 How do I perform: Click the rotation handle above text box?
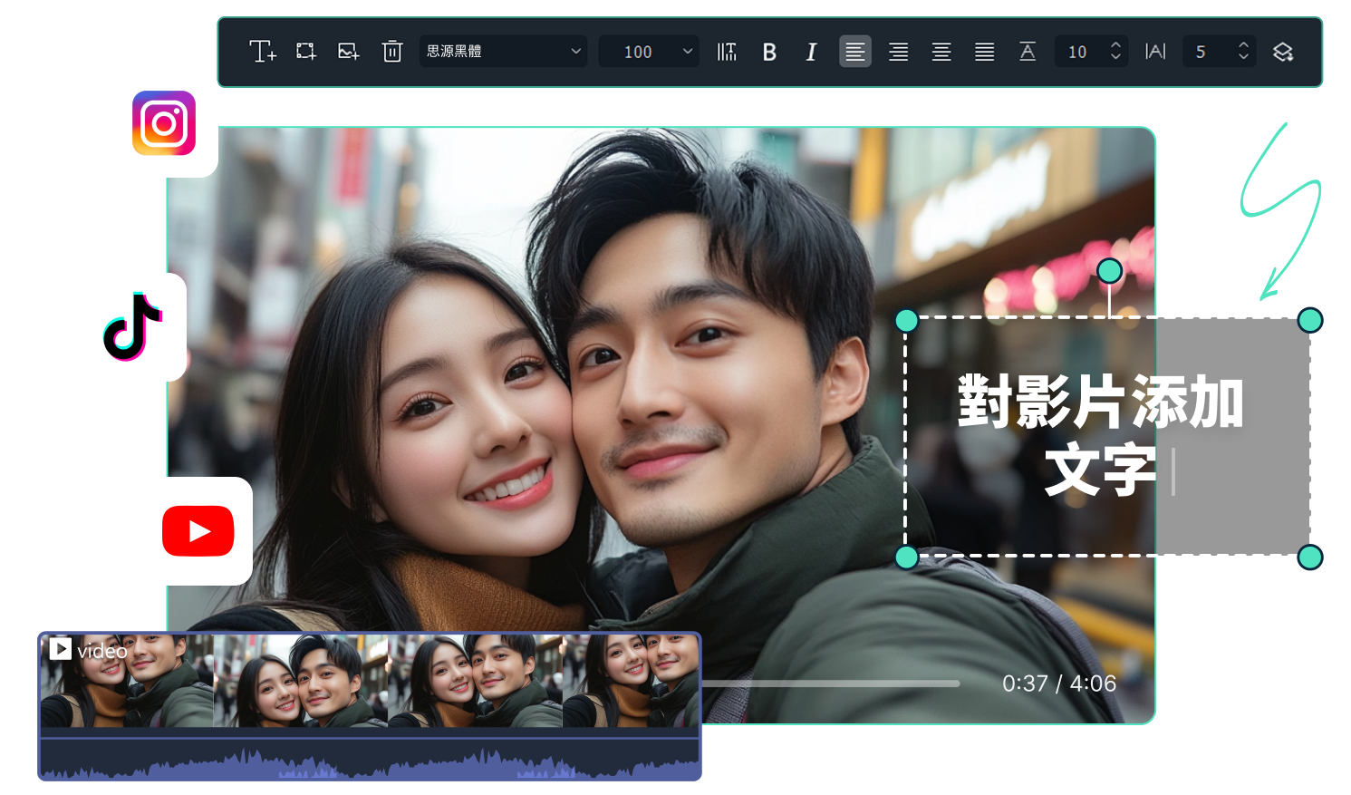pyautogui.click(x=1110, y=271)
